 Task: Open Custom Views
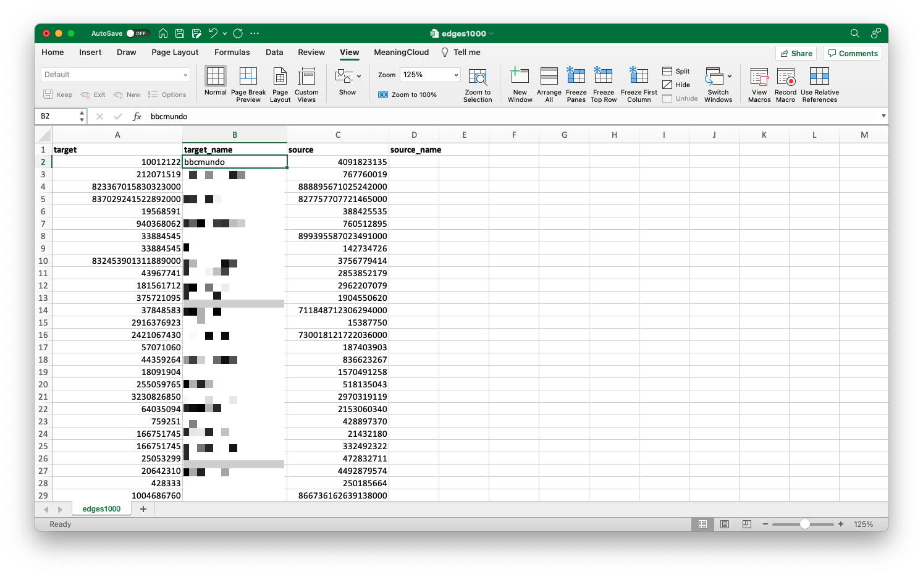coord(306,84)
